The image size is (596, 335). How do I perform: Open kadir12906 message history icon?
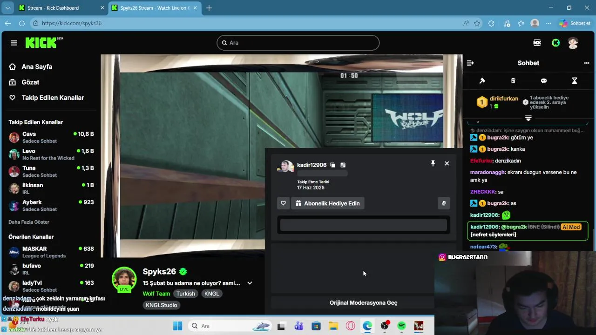(343, 165)
